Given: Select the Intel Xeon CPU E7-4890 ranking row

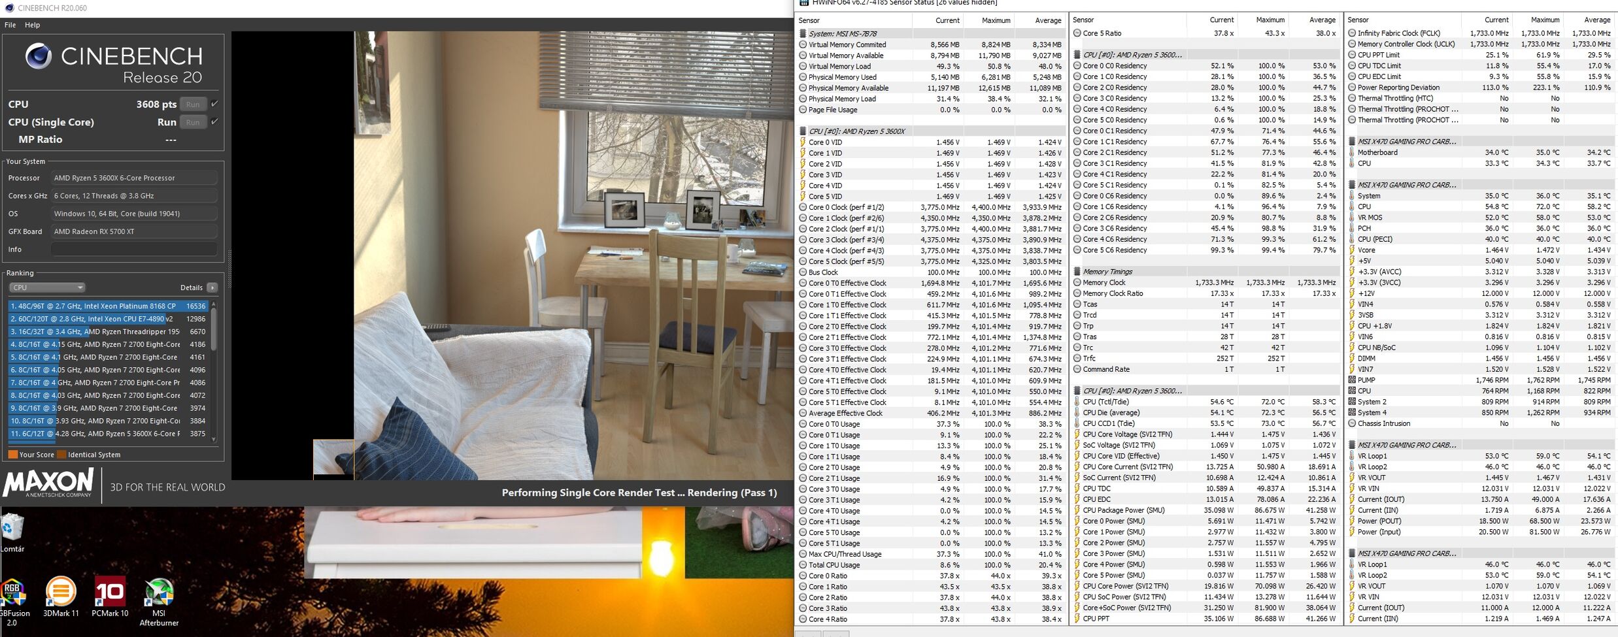Looking at the screenshot, I should [x=108, y=319].
